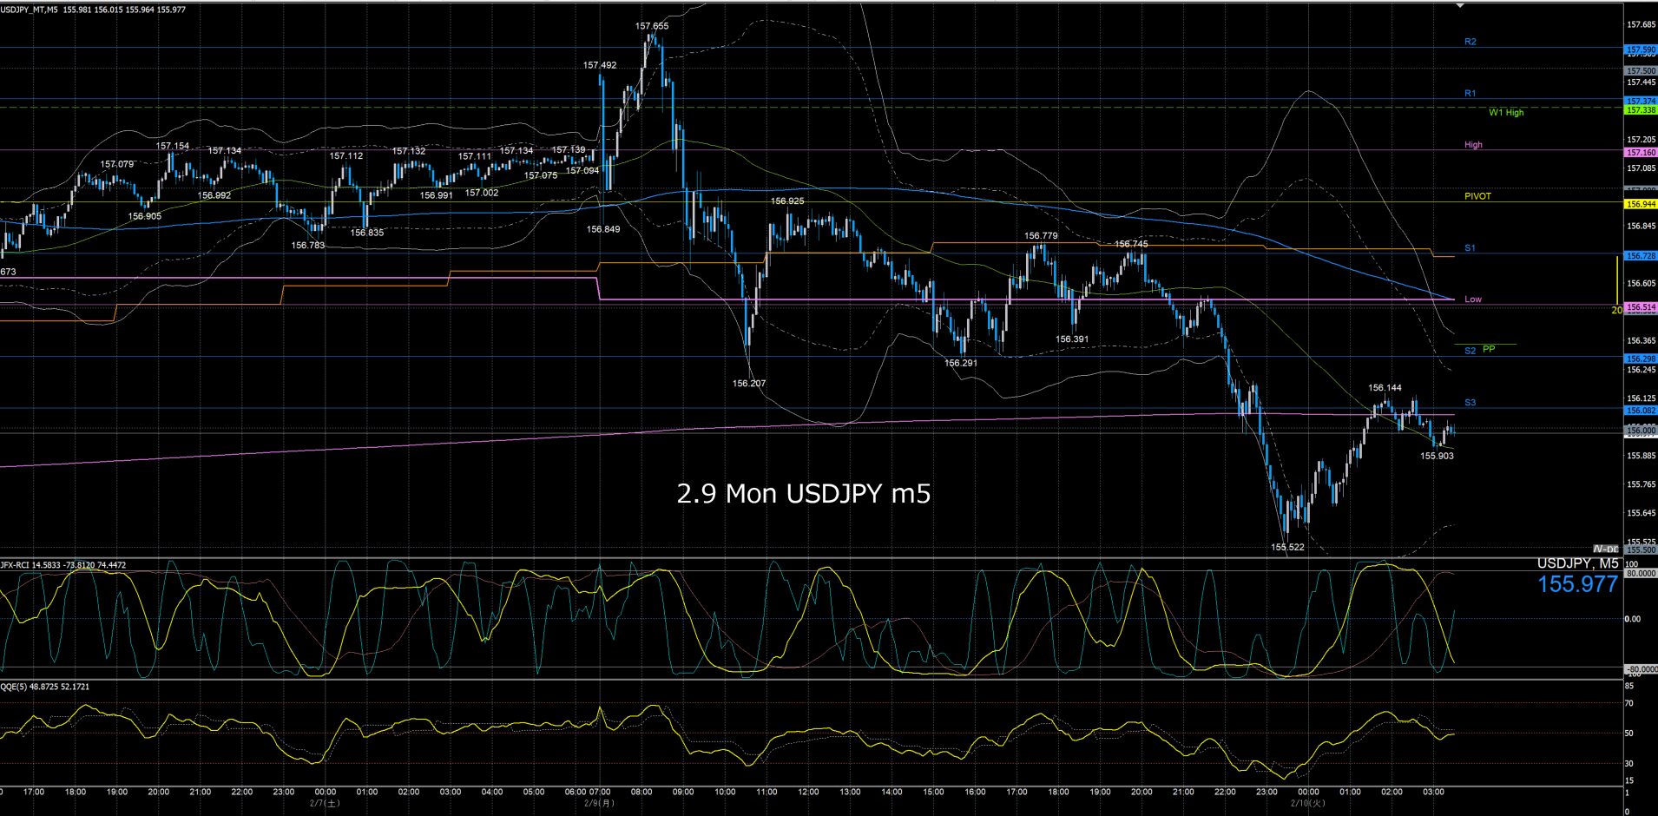
Task: Click the green 157.338 price tag
Action: (1640, 110)
